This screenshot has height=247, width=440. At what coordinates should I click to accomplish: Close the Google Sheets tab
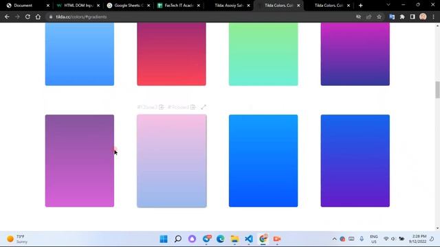point(148,5)
